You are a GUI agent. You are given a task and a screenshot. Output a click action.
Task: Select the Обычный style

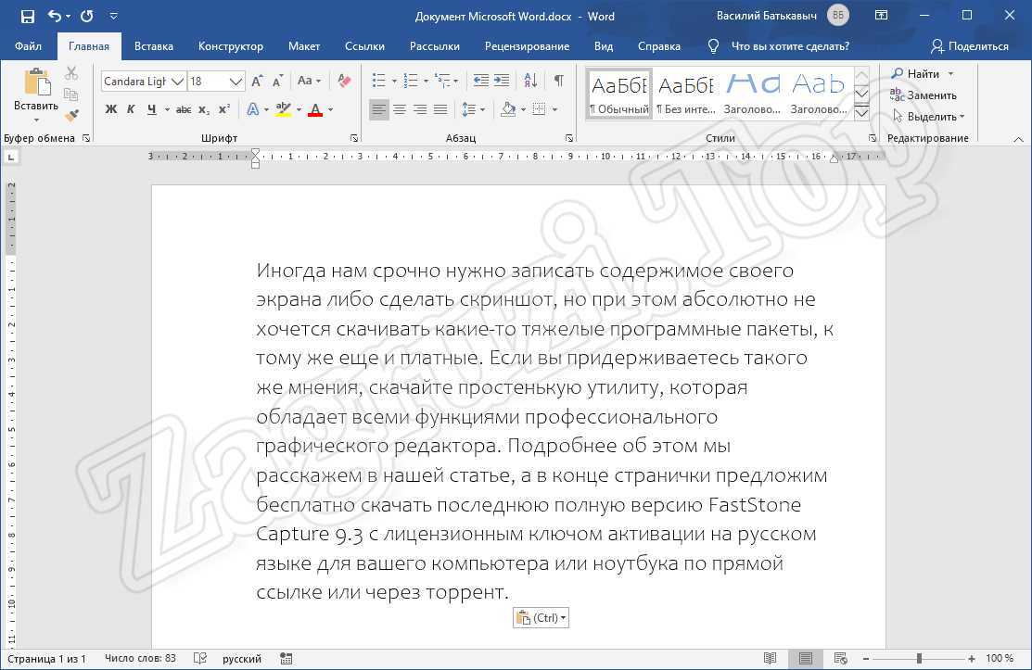(619, 94)
